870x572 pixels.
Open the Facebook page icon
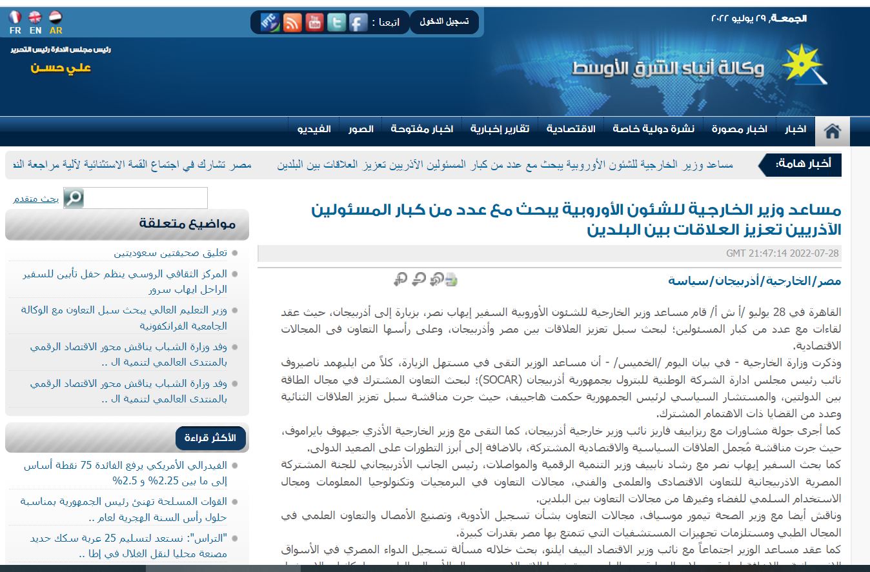pos(358,23)
